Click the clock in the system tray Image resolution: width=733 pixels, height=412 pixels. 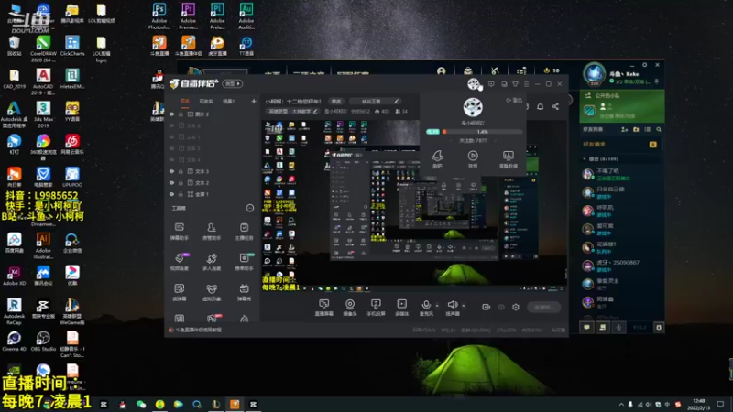699,404
